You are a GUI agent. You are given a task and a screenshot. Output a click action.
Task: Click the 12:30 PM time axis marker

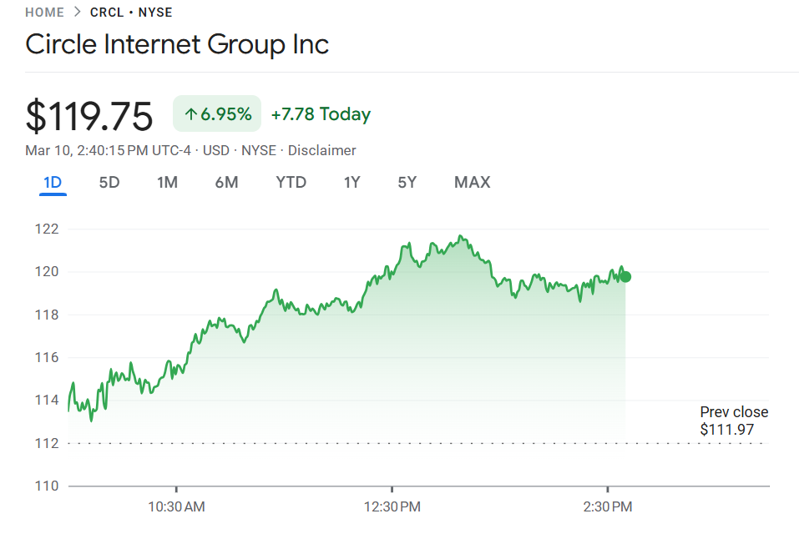392,506
